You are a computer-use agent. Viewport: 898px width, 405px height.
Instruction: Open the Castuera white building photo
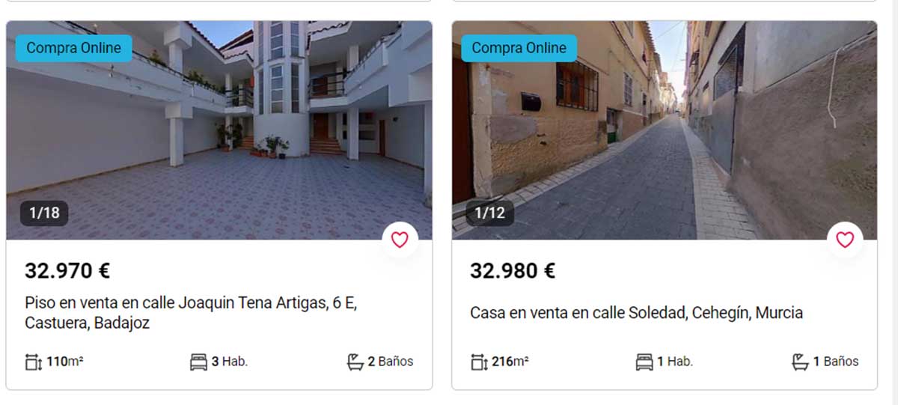[x=219, y=130]
